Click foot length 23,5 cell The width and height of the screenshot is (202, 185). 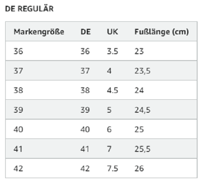143,71
